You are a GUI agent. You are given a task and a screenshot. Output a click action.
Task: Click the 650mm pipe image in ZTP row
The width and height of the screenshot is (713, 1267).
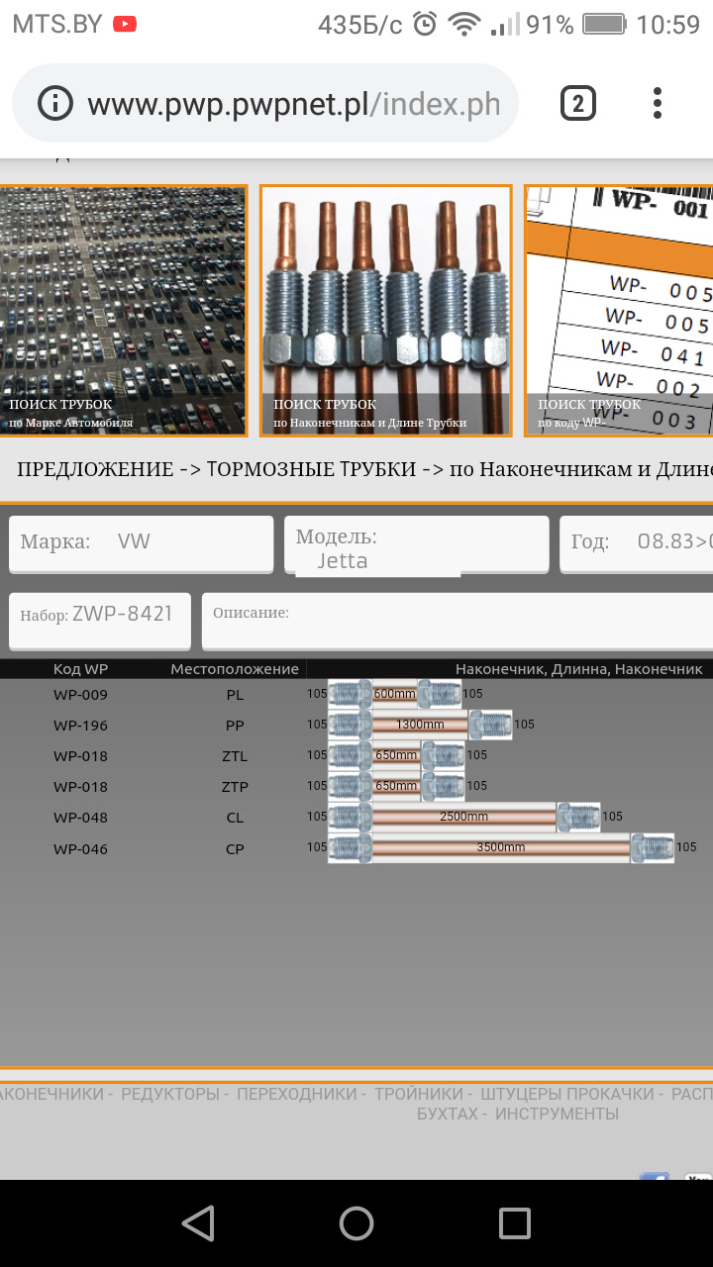[396, 786]
